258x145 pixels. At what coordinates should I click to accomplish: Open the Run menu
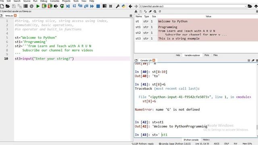(35, 1)
